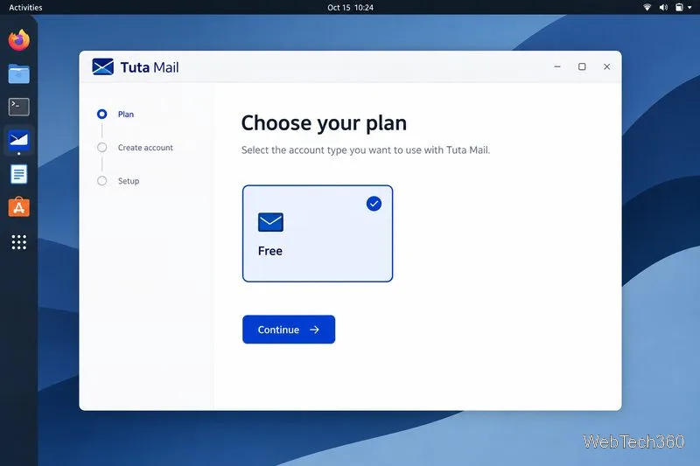
Task: Select the Plan step indicator
Action: [101, 115]
